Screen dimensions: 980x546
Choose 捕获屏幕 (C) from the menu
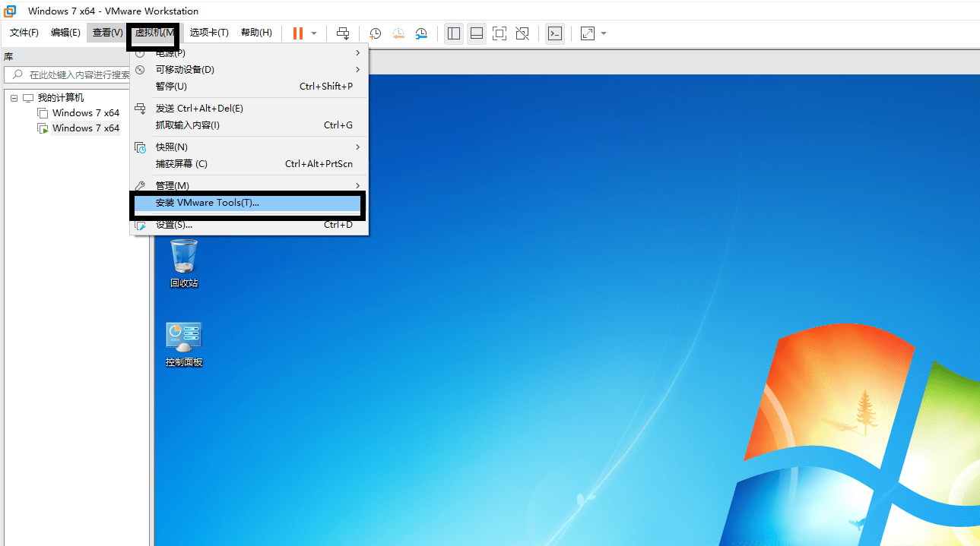pyautogui.click(x=249, y=164)
